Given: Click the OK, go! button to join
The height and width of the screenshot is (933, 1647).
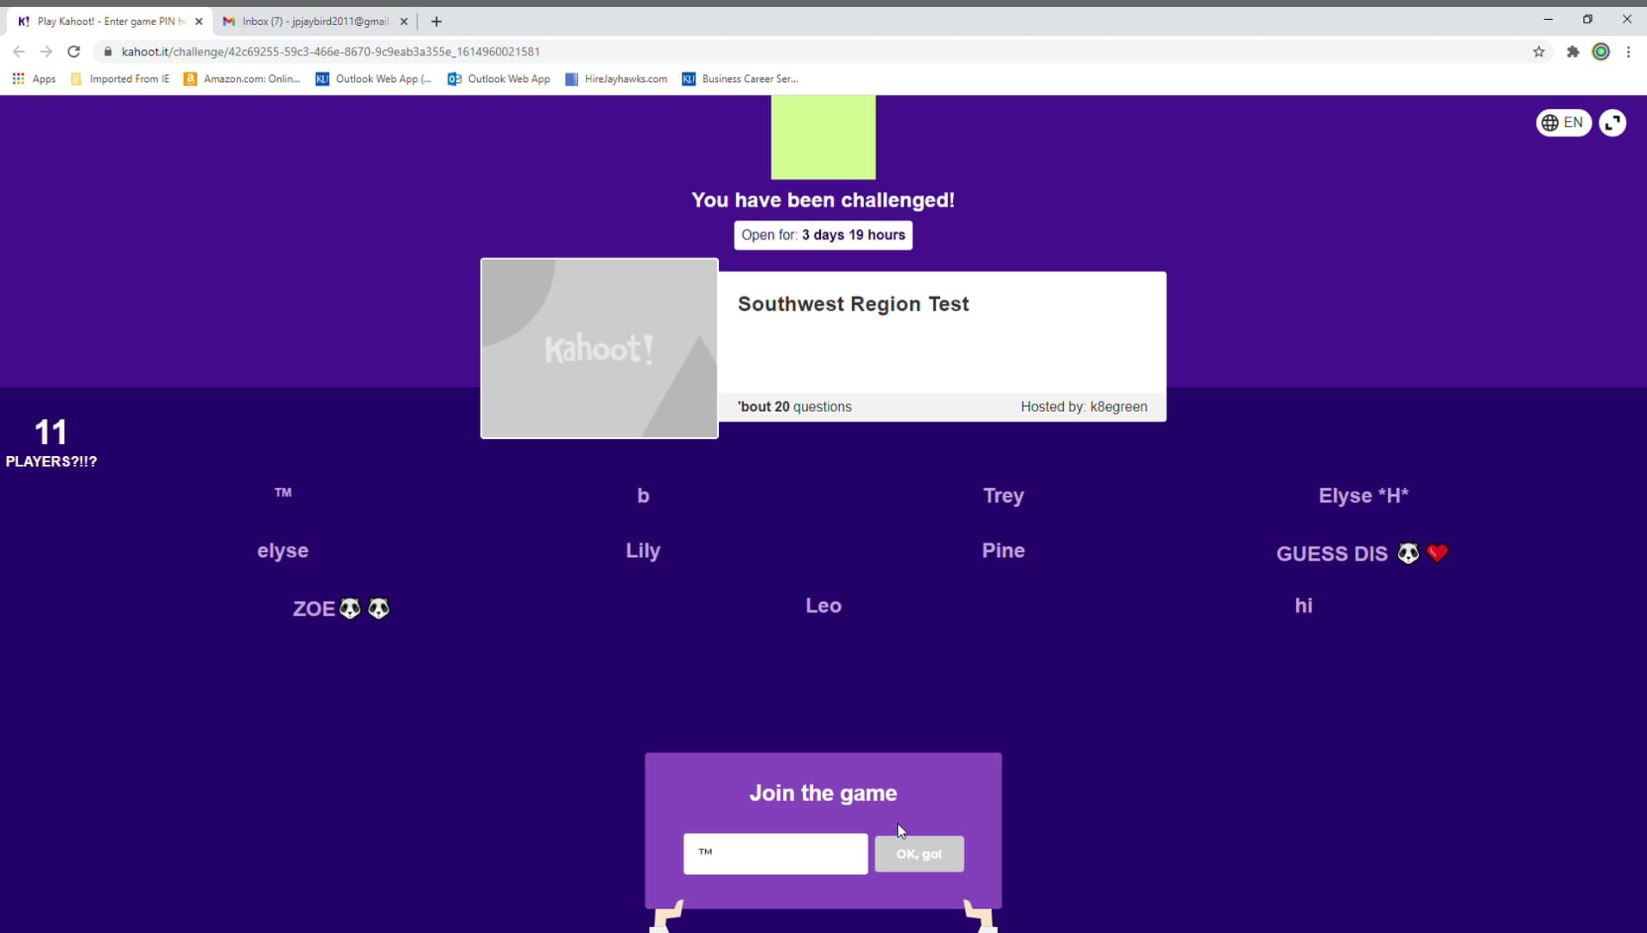Looking at the screenshot, I should click(919, 854).
